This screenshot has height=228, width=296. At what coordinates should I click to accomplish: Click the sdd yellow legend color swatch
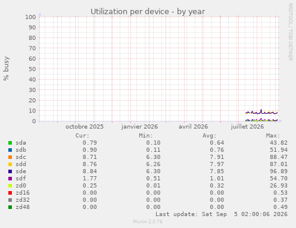[10, 164]
